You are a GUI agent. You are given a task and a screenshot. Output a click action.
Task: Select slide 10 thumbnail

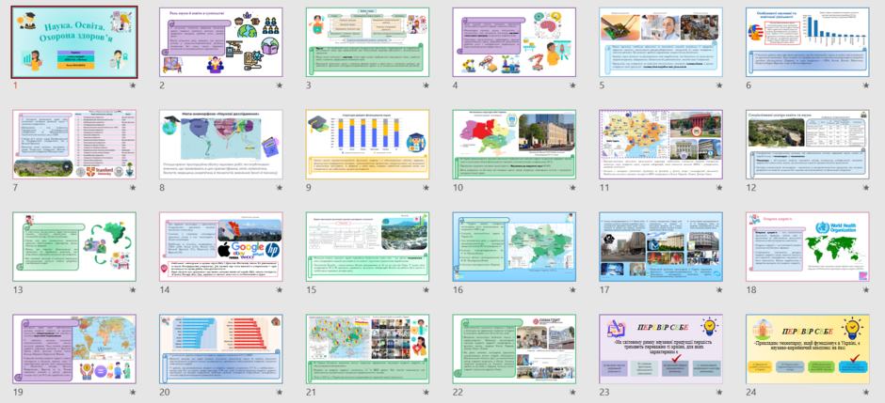(x=514, y=145)
